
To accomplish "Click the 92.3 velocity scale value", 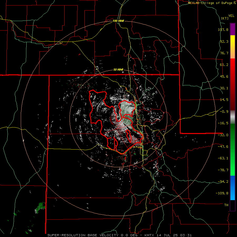I will click(224, 41).
